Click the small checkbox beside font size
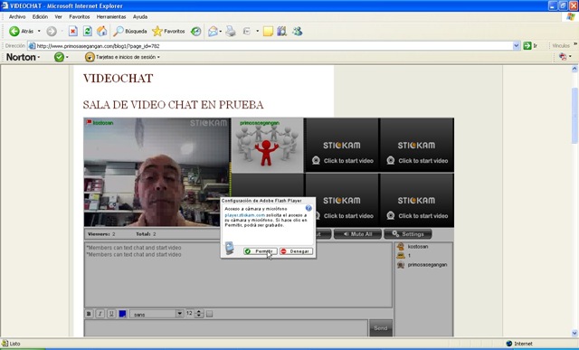 pyautogui.click(x=209, y=314)
